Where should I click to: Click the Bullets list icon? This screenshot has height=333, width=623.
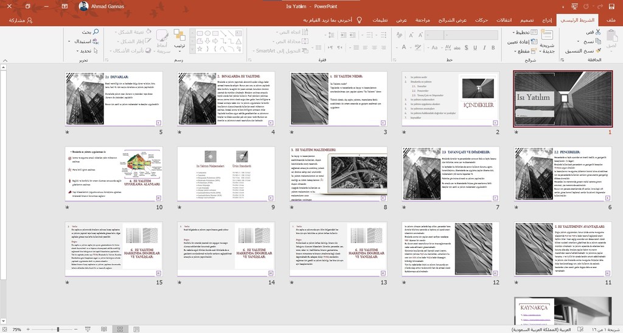coord(383,35)
